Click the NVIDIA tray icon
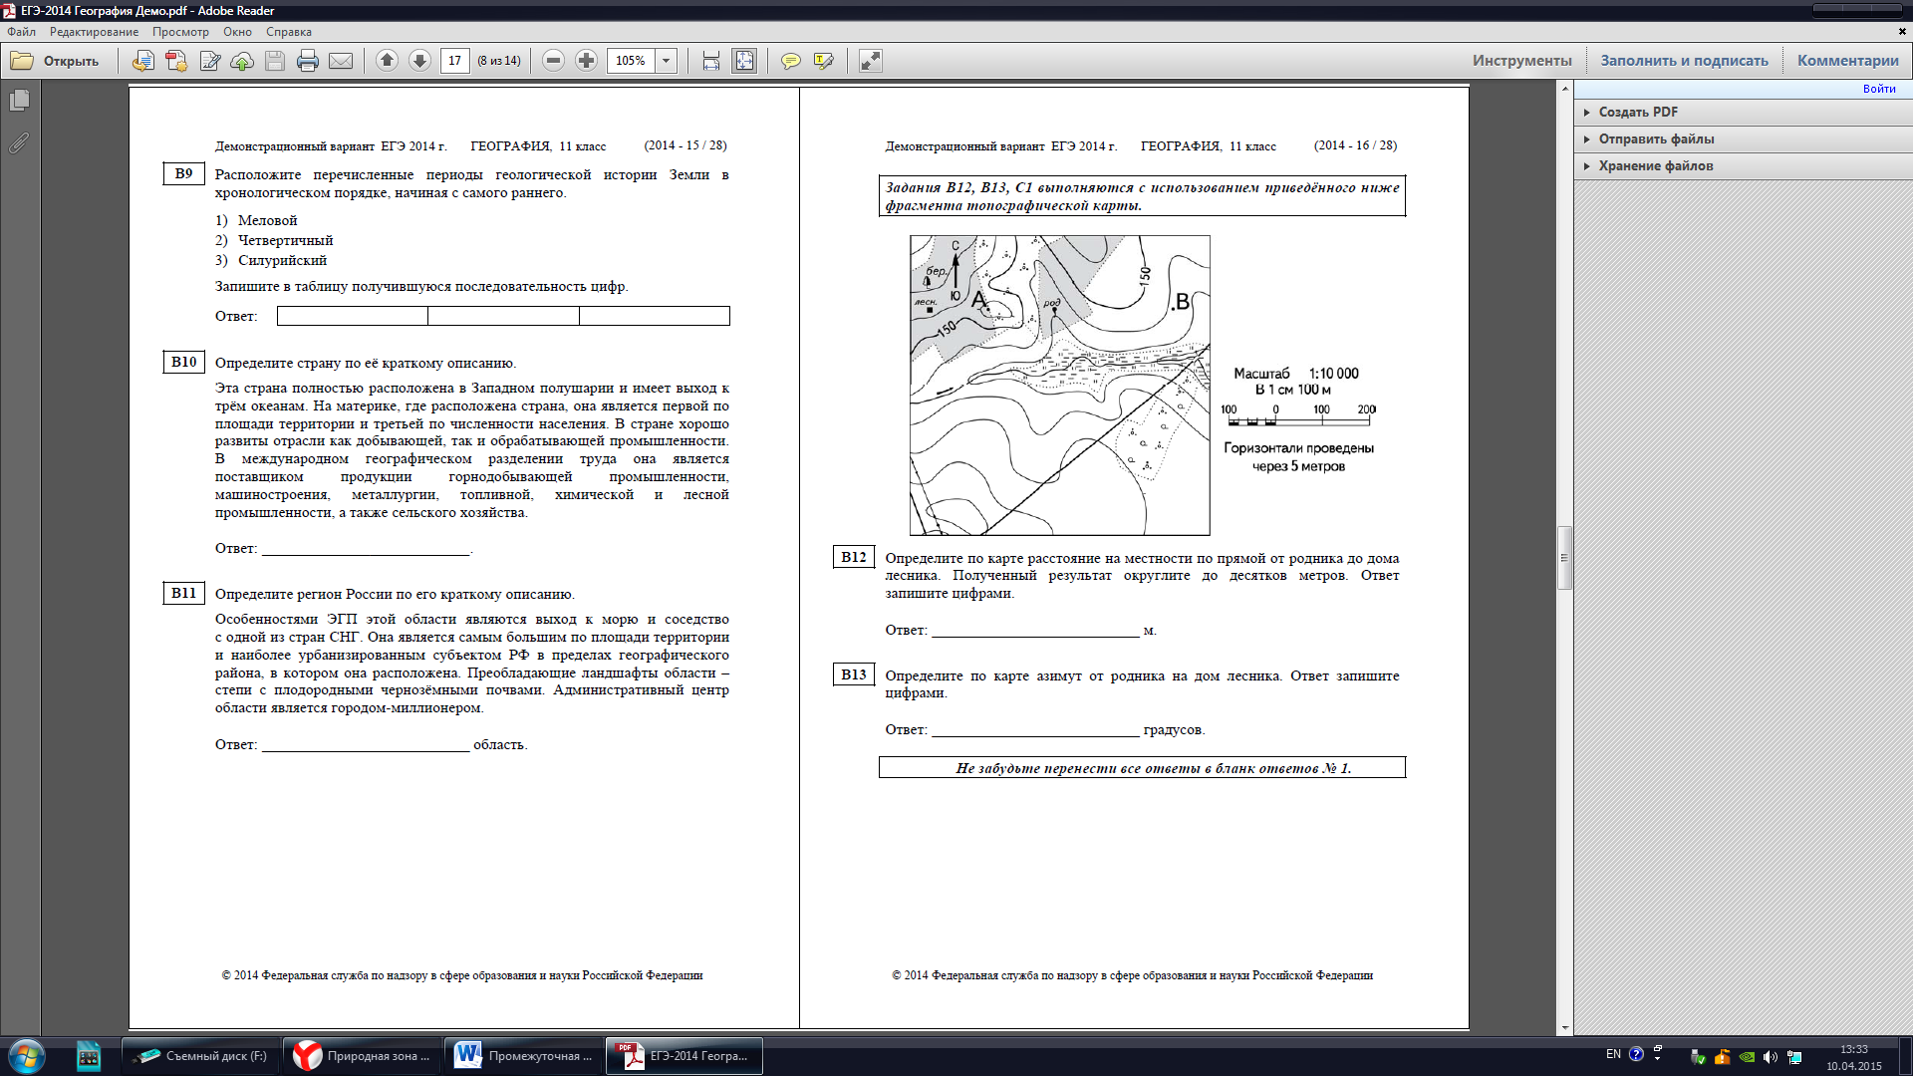The height and width of the screenshot is (1076, 1913). (x=1747, y=1057)
